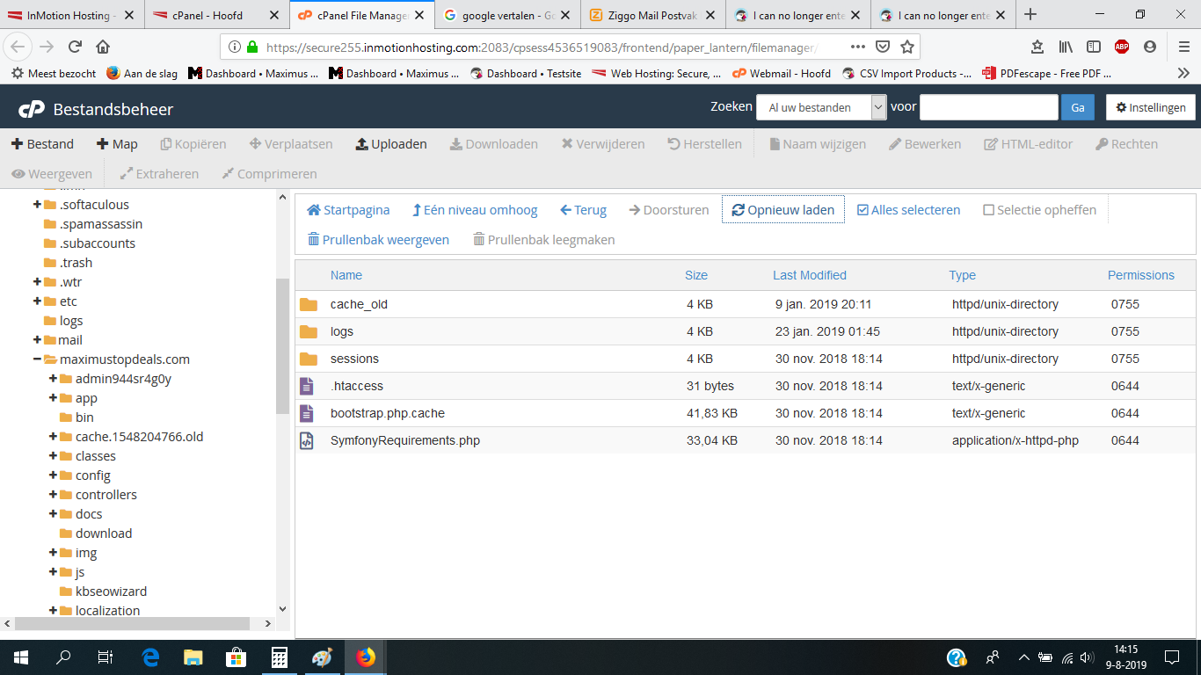The image size is (1201, 675).
Task: Sort by Last Modified column header
Action: [x=810, y=275]
